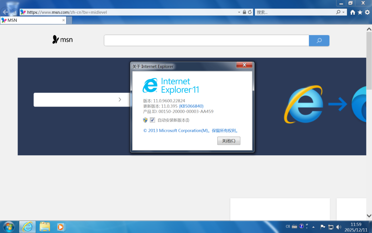372x233 pixels.
Task: Submit search with the blue magnifier button
Action: click(x=319, y=40)
